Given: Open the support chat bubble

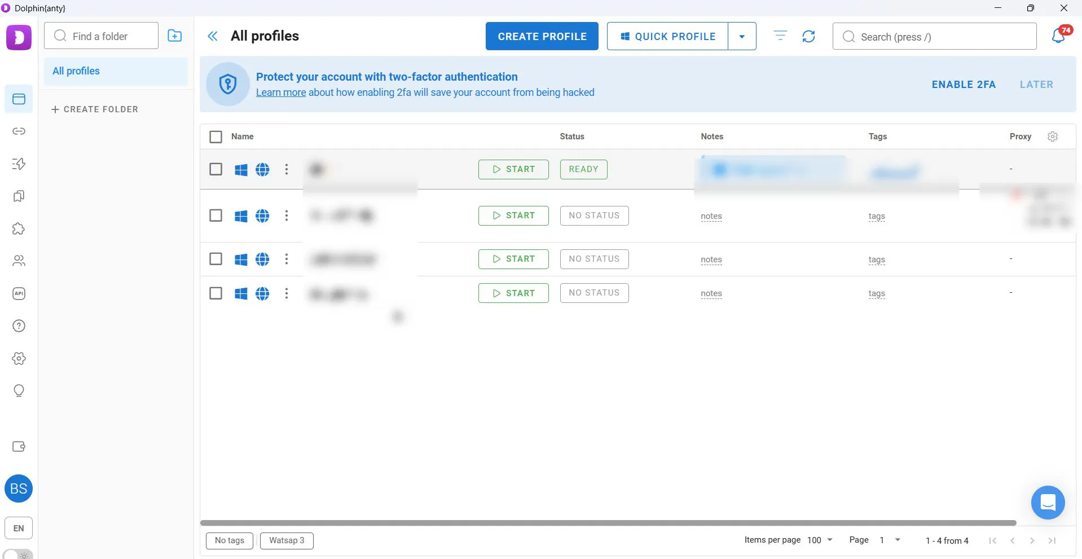Looking at the screenshot, I should point(1048,502).
